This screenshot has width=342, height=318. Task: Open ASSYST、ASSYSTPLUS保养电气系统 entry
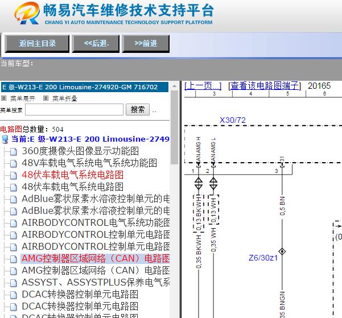[x=96, y=283]
